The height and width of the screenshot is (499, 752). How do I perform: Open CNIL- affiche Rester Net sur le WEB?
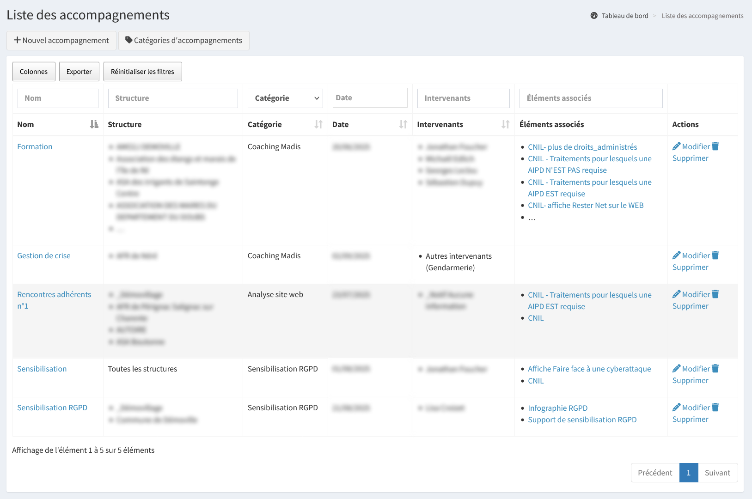coord(586,205)
